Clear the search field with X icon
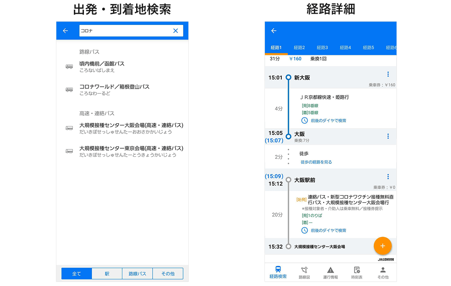Image resolution: width=451 pixels, height=286 pixels. click(x=175, y=31)
